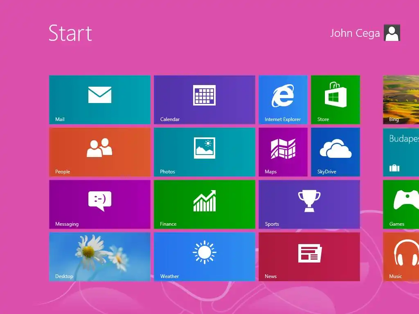The image size is (419, 314).
Task: Open the Games tile
Action: pos(401,204)
